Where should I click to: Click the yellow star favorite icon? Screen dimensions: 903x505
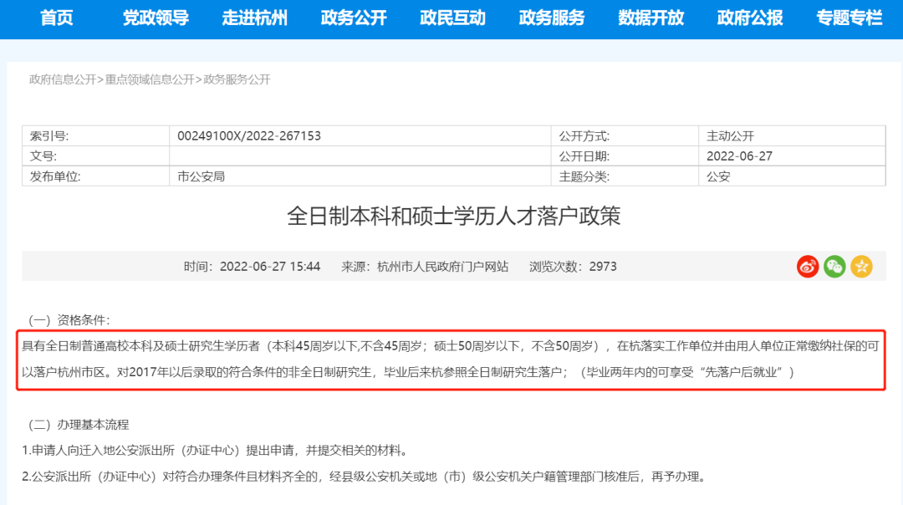861,267
